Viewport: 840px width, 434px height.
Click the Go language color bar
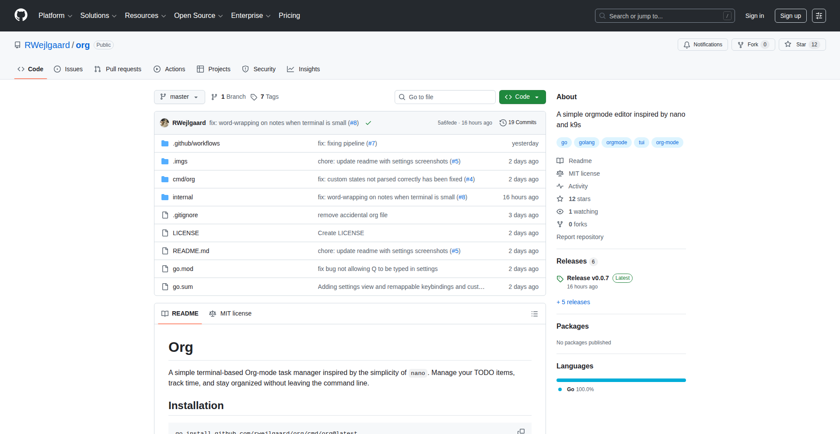621,380
